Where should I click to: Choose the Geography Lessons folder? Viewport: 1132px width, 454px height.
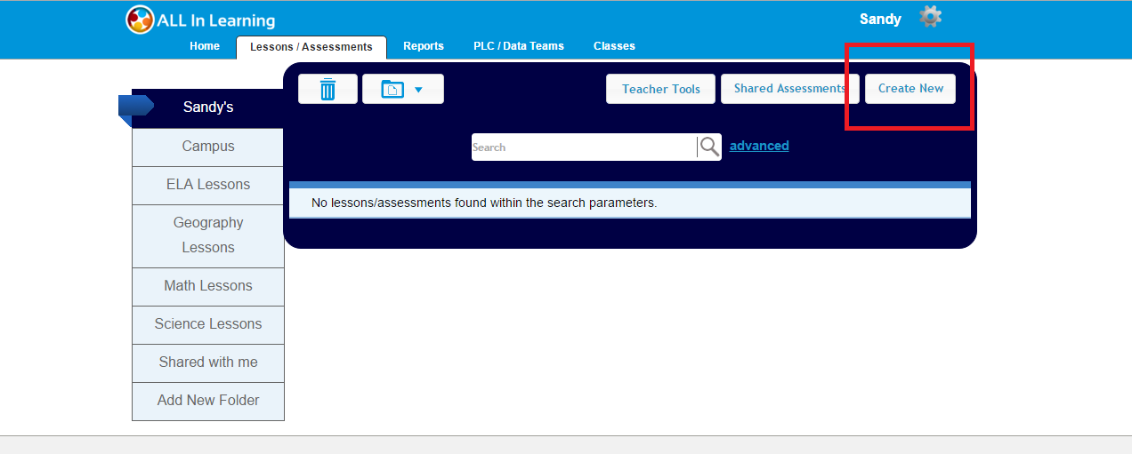[208, 235]
